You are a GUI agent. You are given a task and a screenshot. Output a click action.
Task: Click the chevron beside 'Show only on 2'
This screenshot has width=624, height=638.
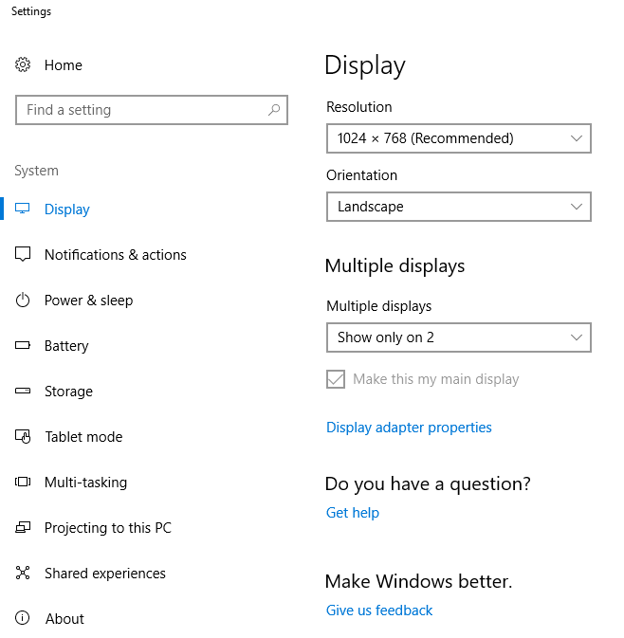click(577, 337)
